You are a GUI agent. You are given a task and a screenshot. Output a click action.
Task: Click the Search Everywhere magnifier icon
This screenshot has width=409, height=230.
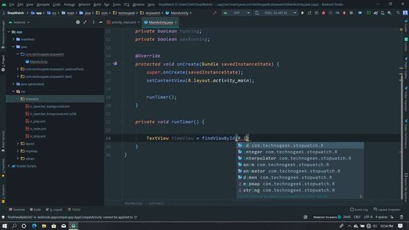[x=398, y=13]
